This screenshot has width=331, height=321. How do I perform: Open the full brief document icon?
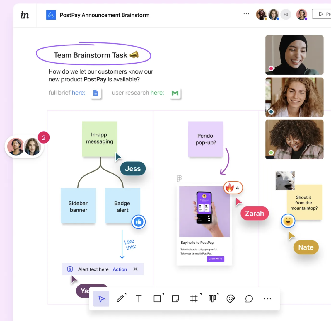coord(95,93)
